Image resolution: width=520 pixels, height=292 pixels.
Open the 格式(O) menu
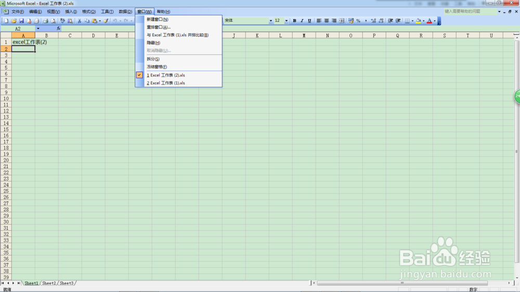click(x=89, y=11)
